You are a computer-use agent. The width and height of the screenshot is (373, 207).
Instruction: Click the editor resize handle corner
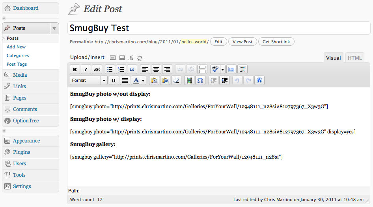[x=367, y=201]
